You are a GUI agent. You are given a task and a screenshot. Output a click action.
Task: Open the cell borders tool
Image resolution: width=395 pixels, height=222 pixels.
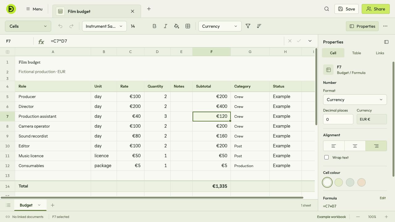coord(188,26)
